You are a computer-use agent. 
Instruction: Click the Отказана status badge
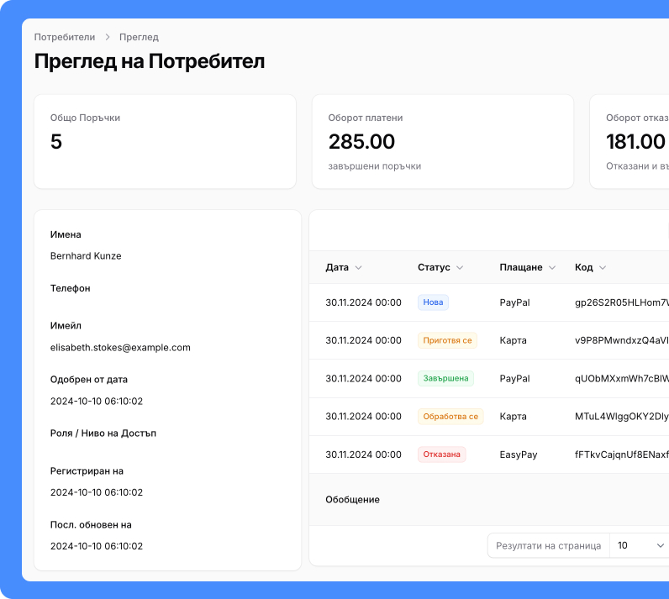[x=441, y=455]
